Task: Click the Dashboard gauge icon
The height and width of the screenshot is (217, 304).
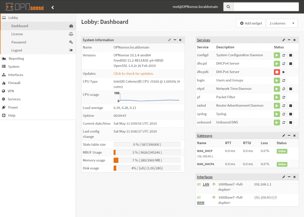Action: click(71, 26)
